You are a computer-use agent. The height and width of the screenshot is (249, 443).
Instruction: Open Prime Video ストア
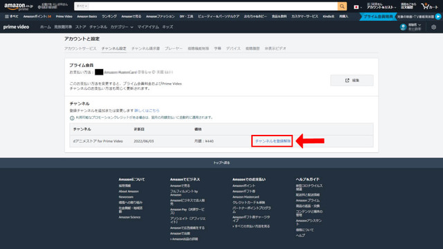(80, 27)
